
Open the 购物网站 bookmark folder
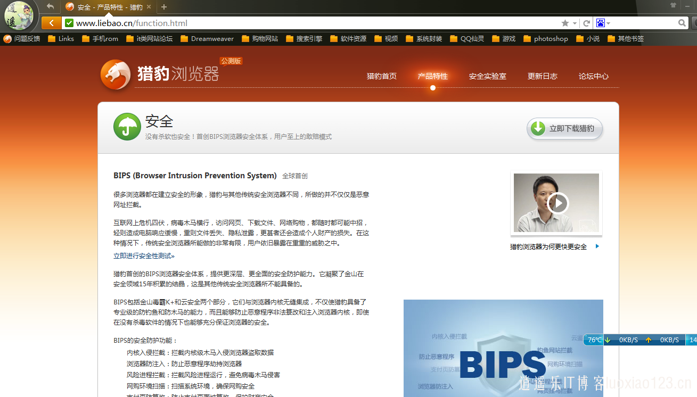click(260, 38)
